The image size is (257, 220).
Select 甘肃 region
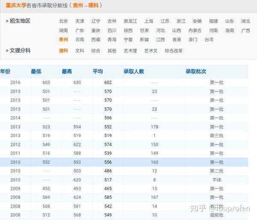tap(144, 30)
